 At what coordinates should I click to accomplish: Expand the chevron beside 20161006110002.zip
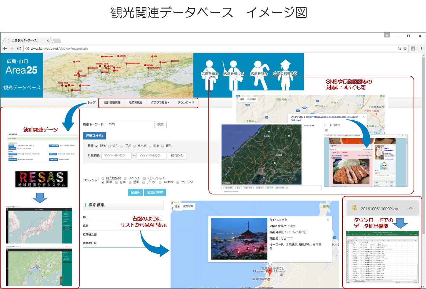click(x=411, y=208)
